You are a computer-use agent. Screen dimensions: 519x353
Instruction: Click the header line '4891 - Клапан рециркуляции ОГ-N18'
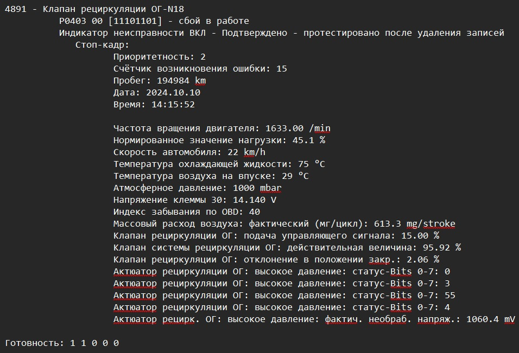(94, 9)
